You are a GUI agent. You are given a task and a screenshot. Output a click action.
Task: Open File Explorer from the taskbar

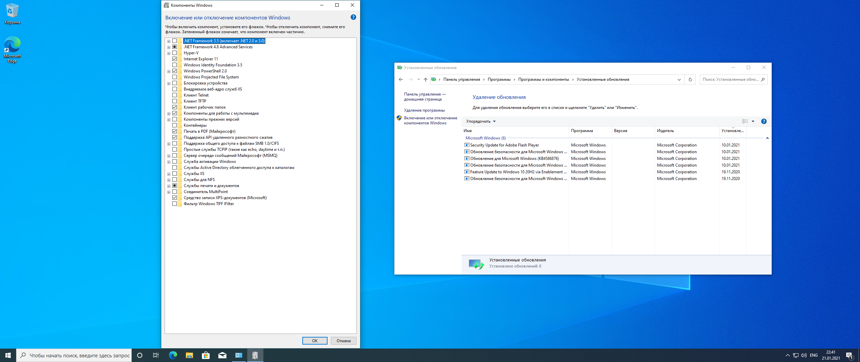[189, 355]
